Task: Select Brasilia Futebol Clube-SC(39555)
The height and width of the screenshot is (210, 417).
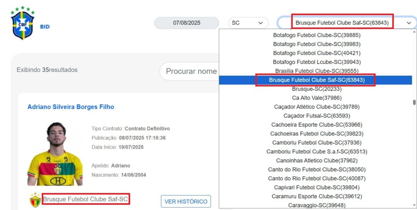Action: click(x=317, y=71)
